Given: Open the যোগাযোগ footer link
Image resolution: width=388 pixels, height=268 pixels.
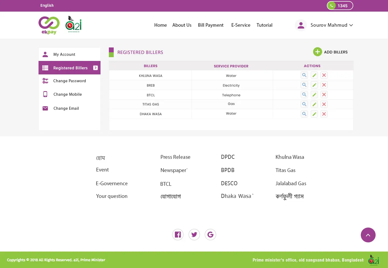Looking at the screenshot, I should pyautogui.click(x=171, y=196).
